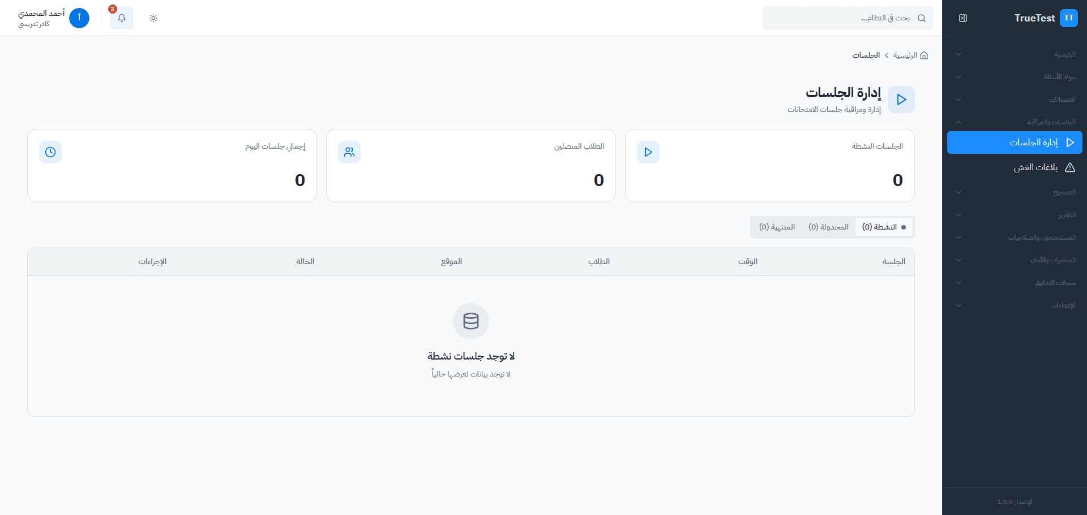Screen dimensions: 1087x515
Task: Expand the الرئيسية sidebar section
Action: pyautogui.click(x=1015, y=54)
